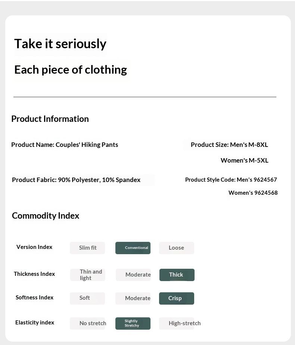Choose the Thick thickness option
This screenshot has width=295, height=345.
click(x=177, y=275)
